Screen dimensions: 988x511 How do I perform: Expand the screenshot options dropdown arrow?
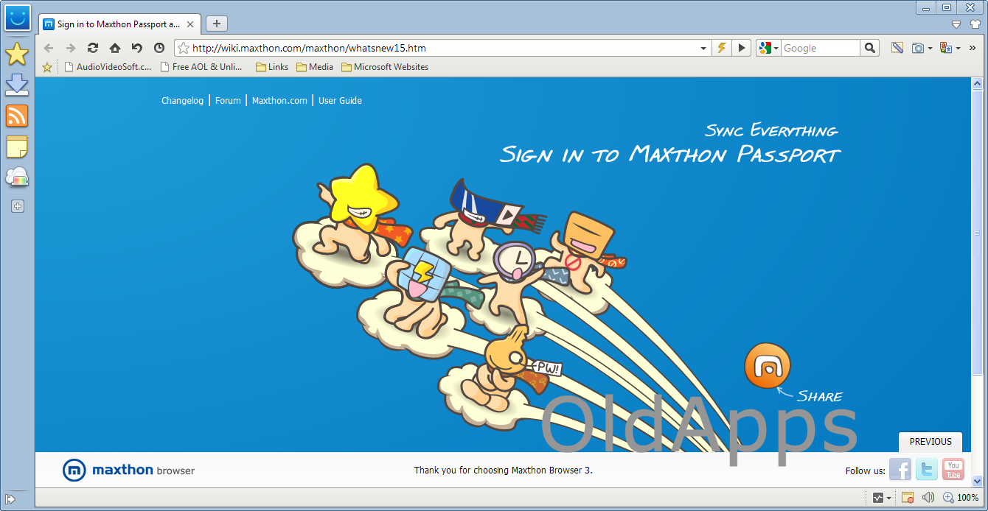[930, 48]
